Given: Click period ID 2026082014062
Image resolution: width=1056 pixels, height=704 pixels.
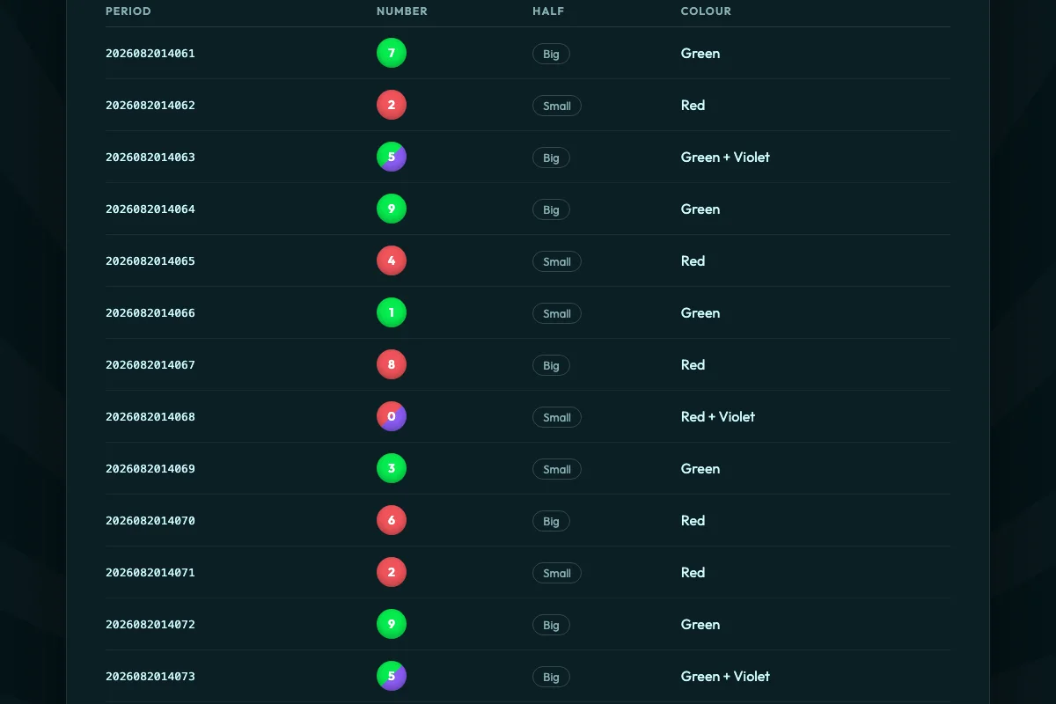Looking at the screenshot, I should click(x=150, y=106).
